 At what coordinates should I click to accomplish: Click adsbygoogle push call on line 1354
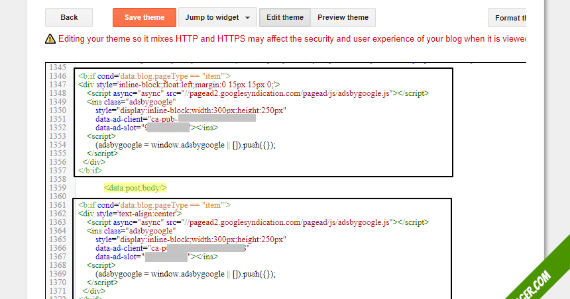coord(186,145)
